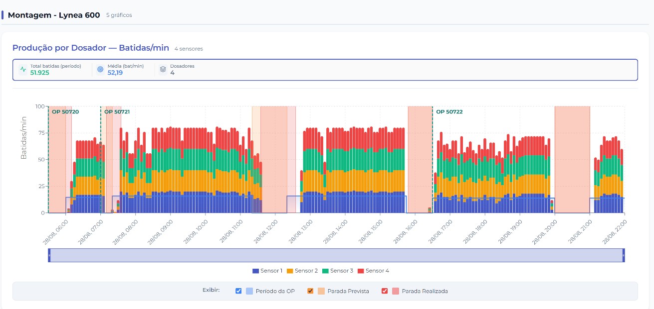Click the average value "52,19"
This screenshot has width=654, height=309.
[x=115, y=73]
